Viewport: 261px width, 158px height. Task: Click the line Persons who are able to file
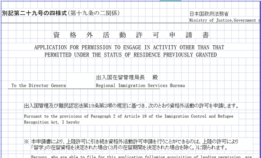pyautogui.click(x=141, y=157)
